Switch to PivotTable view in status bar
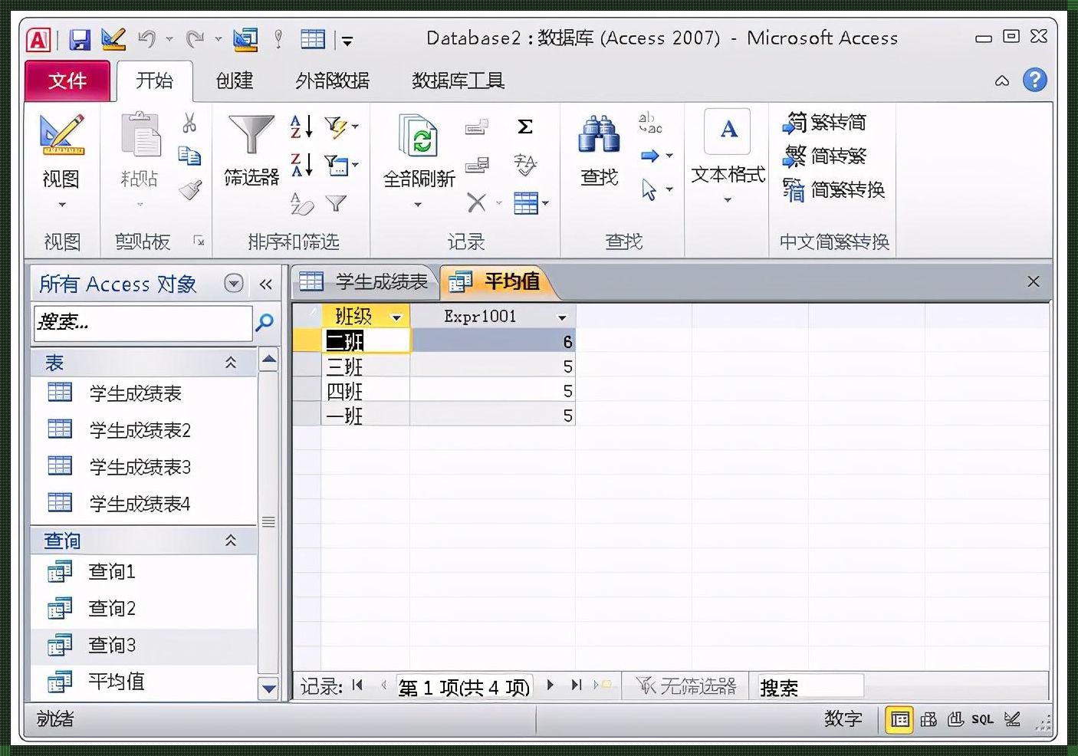The image size is (1078, 756). 928,719
